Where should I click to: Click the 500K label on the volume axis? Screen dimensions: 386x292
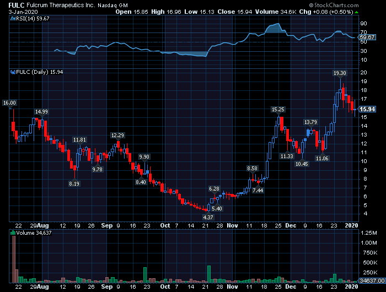pyautogui.click(x=370, y=262)
